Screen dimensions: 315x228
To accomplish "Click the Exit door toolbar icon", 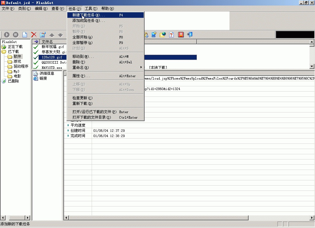I will [190, 35].
